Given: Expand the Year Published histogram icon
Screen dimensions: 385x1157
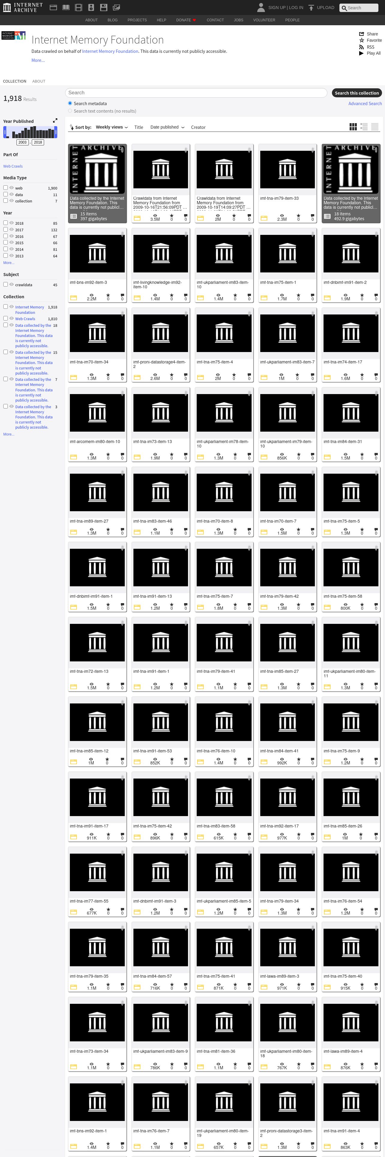Looking at the screenshot, I should 55,120.
